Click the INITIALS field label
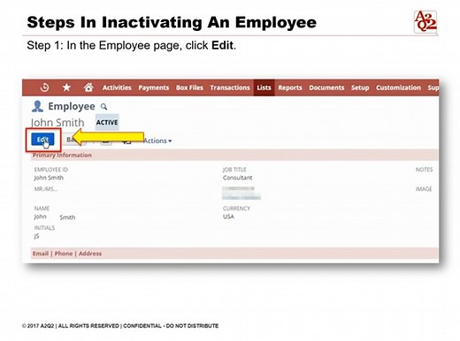Screen dimensions: 460x341 point(44,228)
